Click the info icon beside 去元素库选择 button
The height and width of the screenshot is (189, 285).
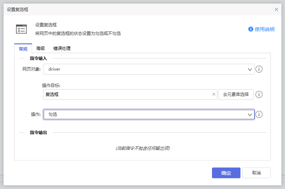(259, 94)
